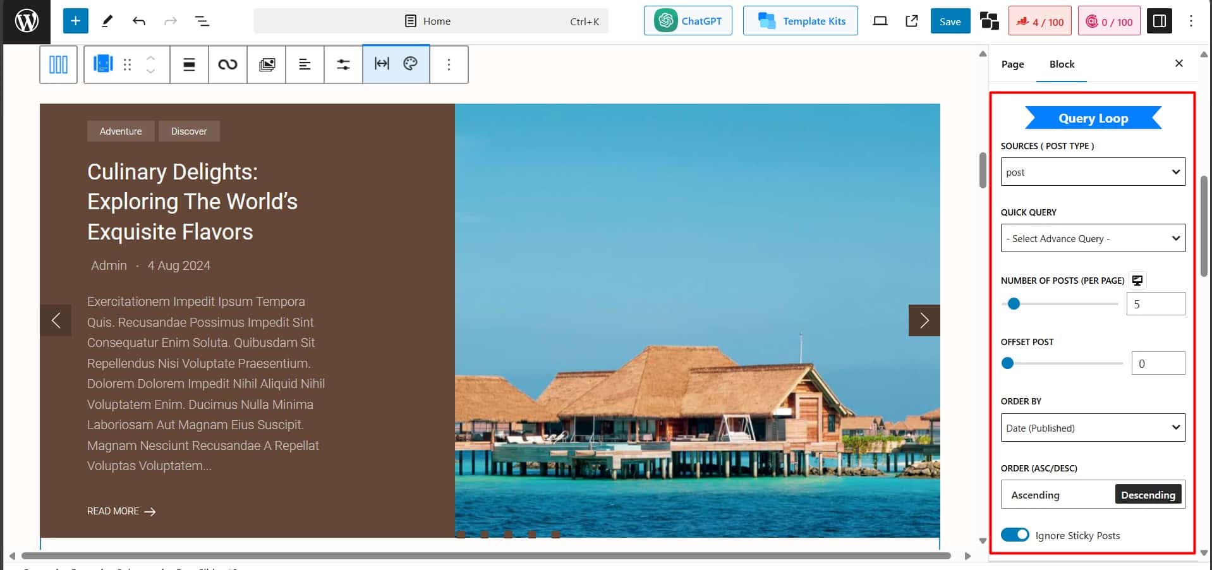The width and height of the screenshot is (1212, 570).
Task: Open the top bar options three-dot menu
Action: coord(1191,21)
